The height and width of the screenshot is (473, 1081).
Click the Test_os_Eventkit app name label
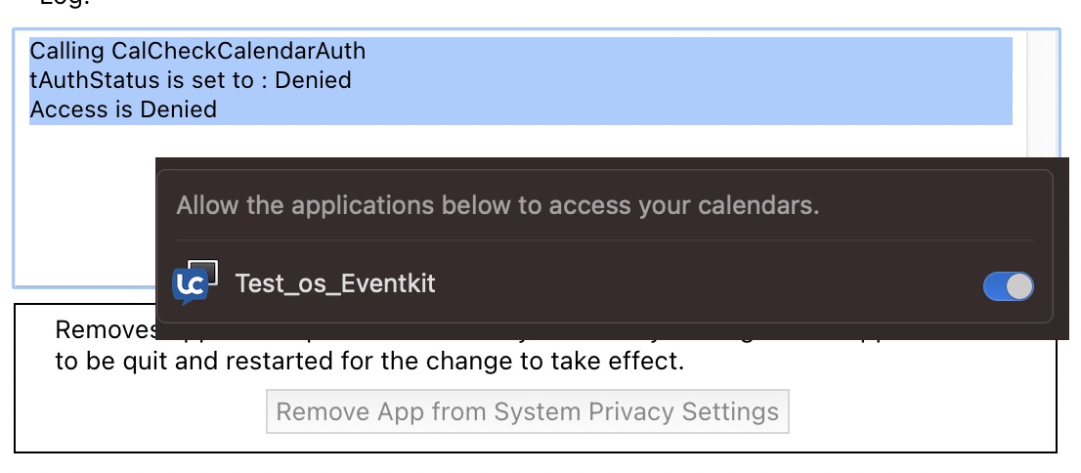click(335, 284)
